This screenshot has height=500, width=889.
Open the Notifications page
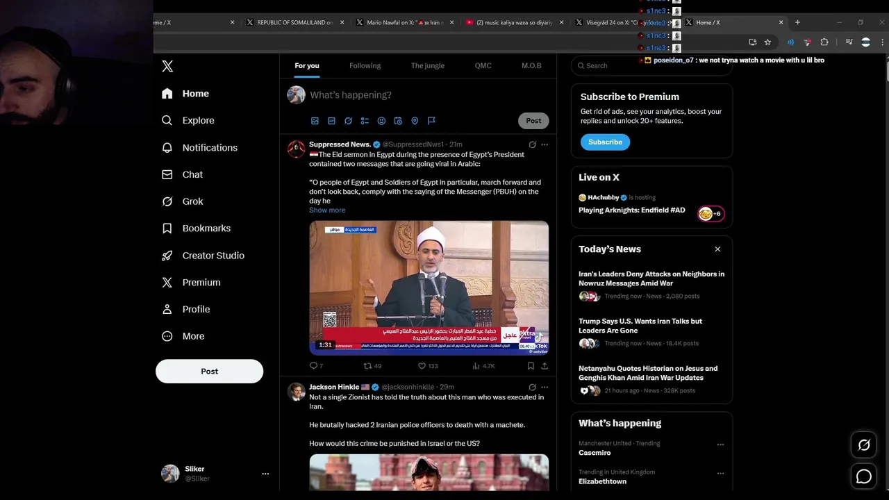(x=200, y=147)
